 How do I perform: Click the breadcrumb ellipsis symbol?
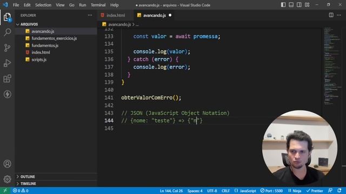(137, 24)
